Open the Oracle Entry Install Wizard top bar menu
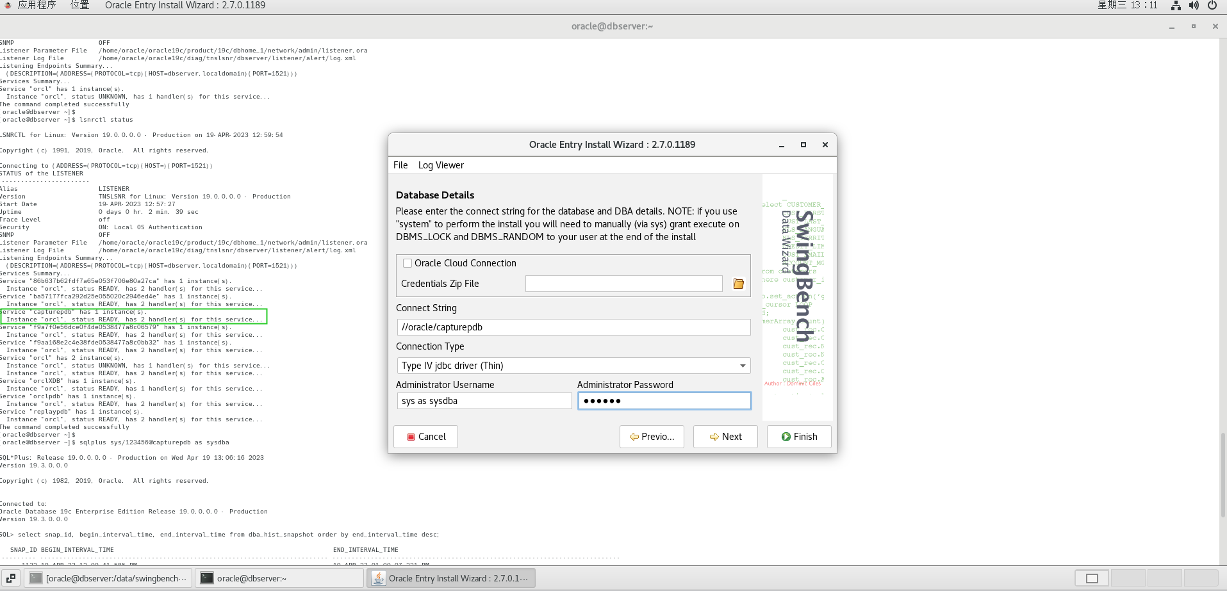 185,5
